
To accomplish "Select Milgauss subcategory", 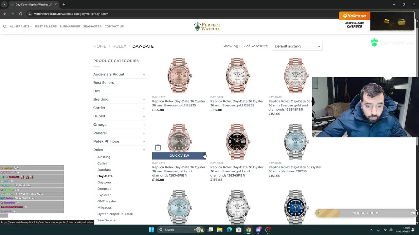I will (x=104, y=208).
